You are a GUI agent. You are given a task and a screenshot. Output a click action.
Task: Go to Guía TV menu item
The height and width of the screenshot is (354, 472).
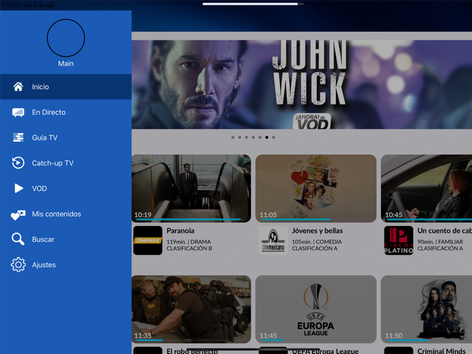coord(65,138)
